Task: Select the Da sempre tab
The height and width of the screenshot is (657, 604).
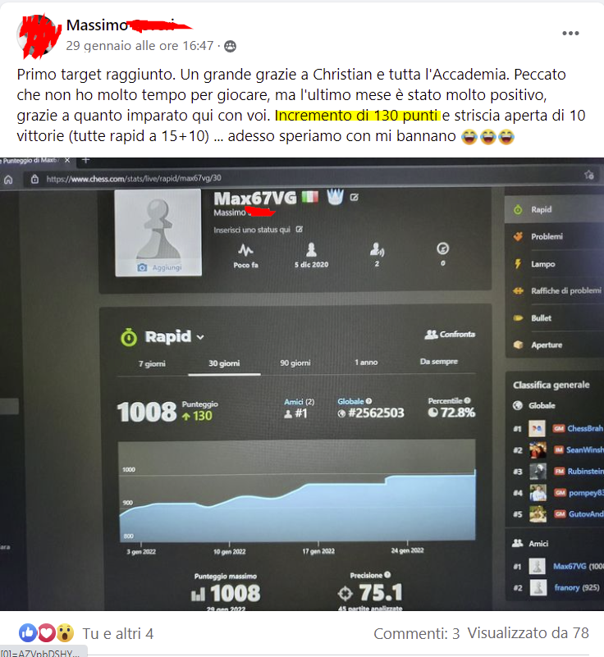Action: pyautogui.click(x=439, y=362)
